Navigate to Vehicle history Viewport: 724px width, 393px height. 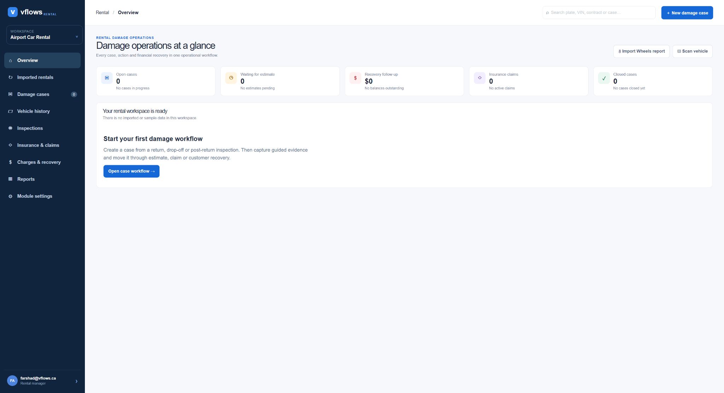point(42,111)
